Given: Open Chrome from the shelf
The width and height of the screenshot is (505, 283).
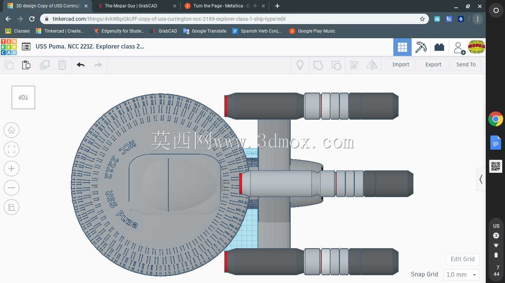Looking at the screenshot, I should (496, 119).
